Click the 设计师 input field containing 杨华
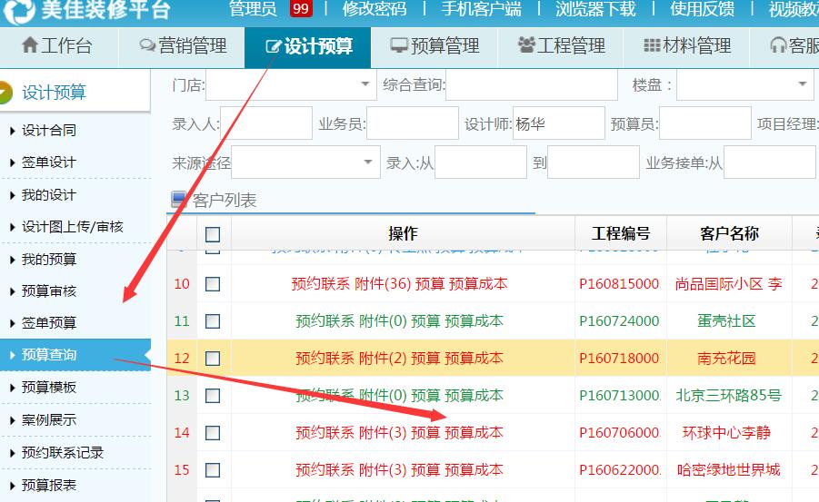 (558, 123)
